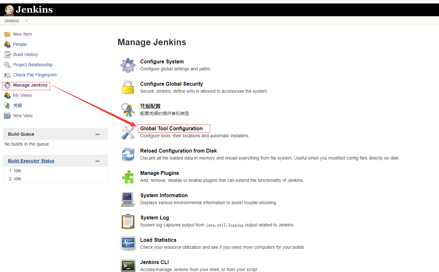
Task: Open Project Relationship link
Action: (33, 65)
